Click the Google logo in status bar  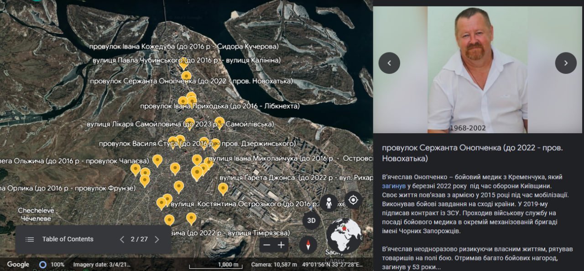point(18,265)
